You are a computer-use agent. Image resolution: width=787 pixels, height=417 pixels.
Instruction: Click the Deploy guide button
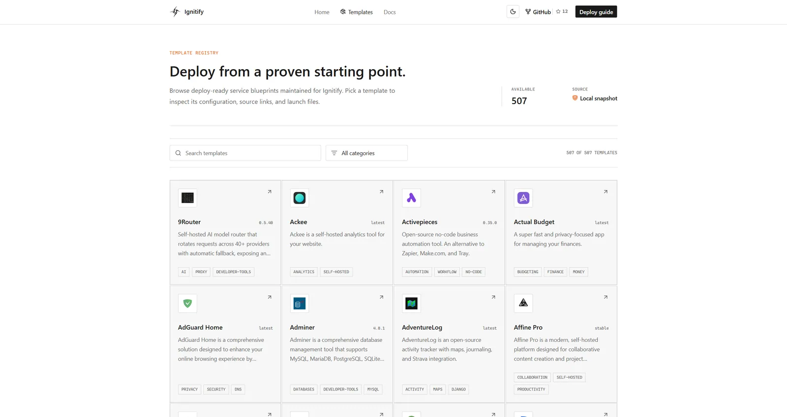[x=596, y=12]
